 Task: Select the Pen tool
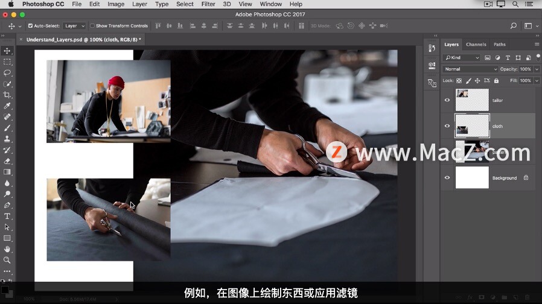point(7,205)
